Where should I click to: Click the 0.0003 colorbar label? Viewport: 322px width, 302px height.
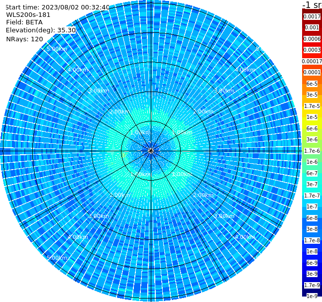pyautogui.click(x=312, y=50)
